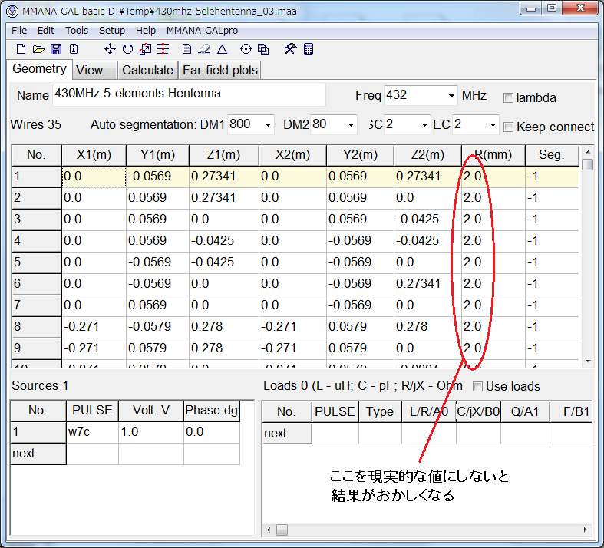Click the hammer and wrench setup icon

point(290,49)
